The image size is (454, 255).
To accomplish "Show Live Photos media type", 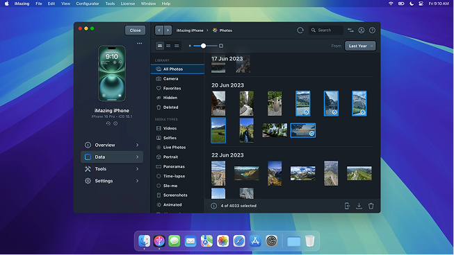I will pos(177,148).
